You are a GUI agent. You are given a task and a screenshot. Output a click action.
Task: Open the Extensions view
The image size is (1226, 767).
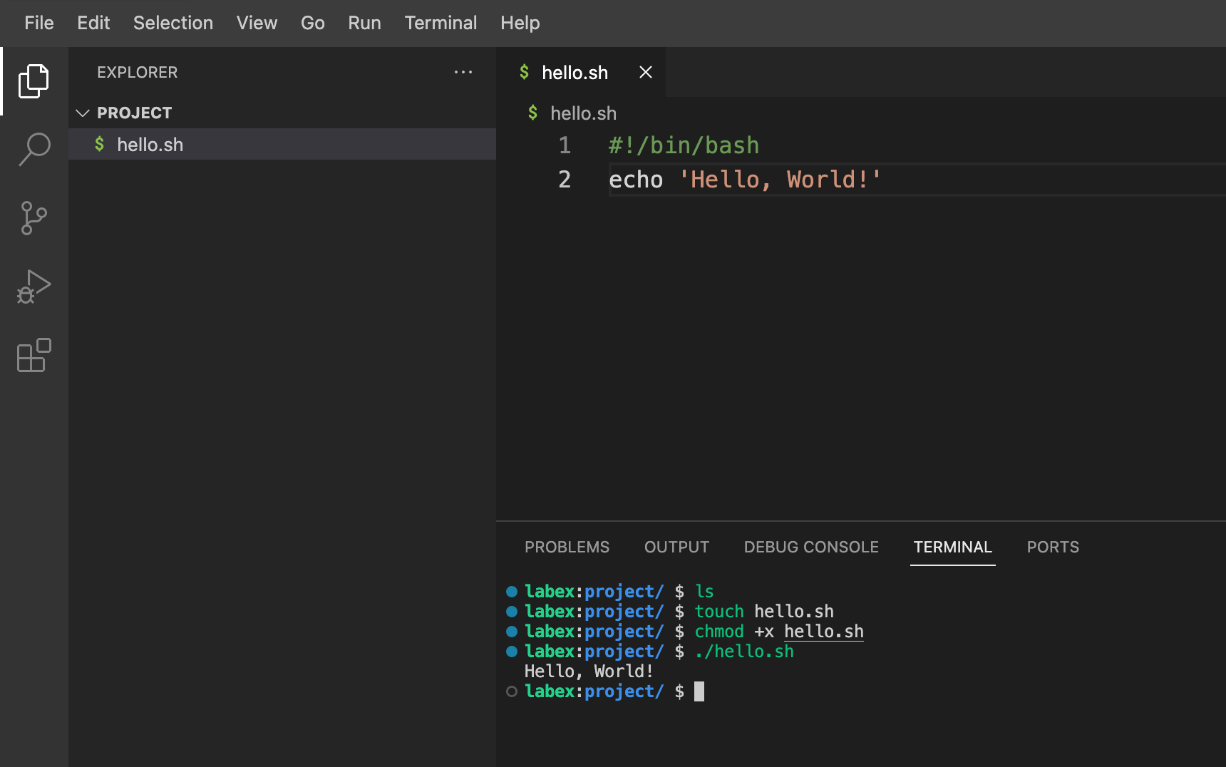[34, 355]
